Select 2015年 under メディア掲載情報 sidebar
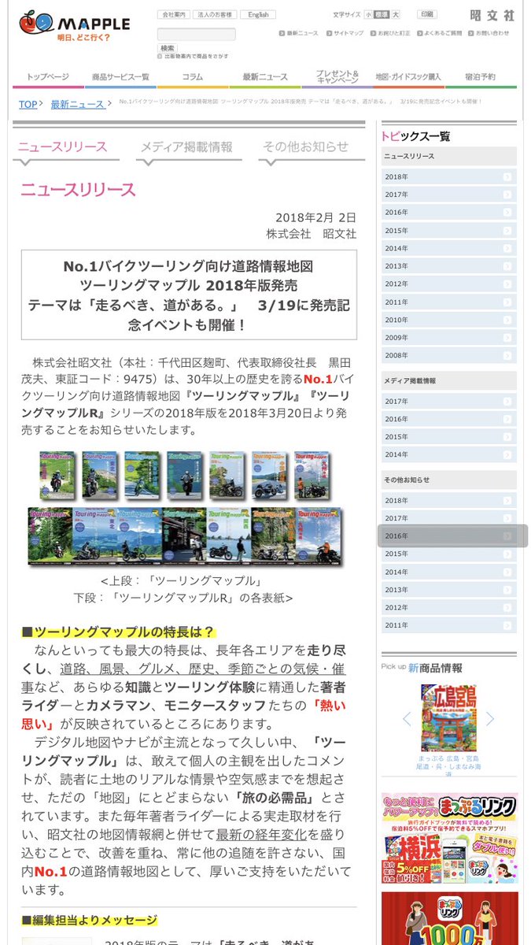 (449, 437)
